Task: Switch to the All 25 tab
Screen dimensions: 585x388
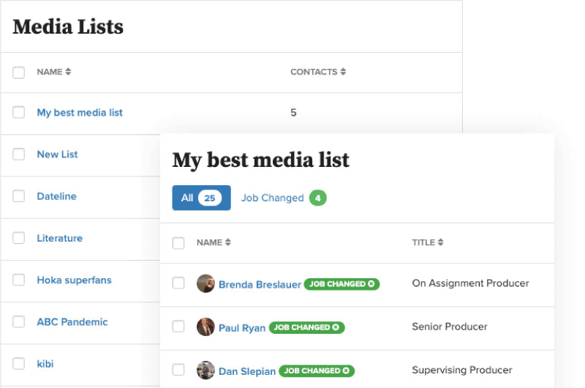Action: click(202, 198)
